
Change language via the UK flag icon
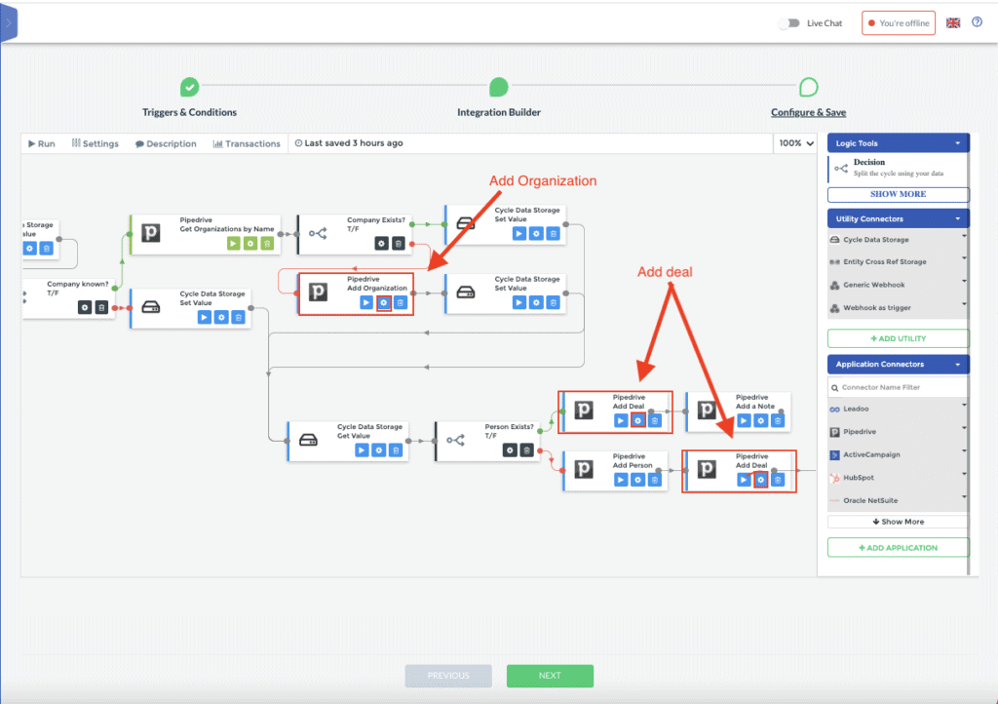[953, 23]
